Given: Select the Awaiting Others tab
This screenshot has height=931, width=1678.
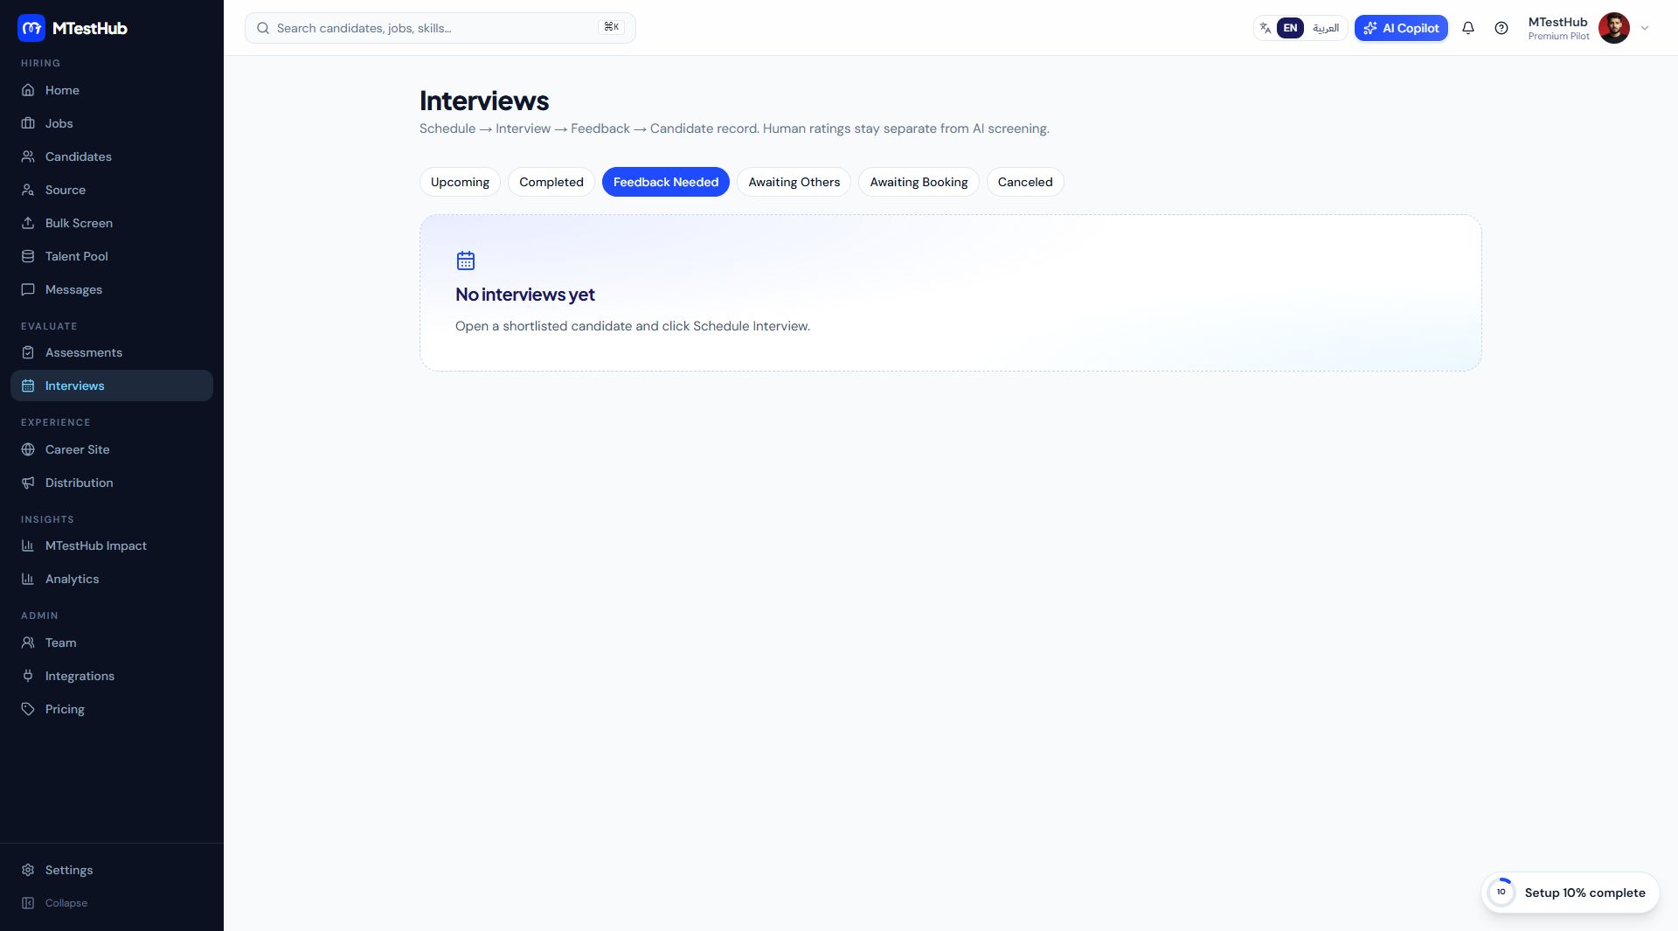Looking at the screenshot, I should [x=794, y=182].
